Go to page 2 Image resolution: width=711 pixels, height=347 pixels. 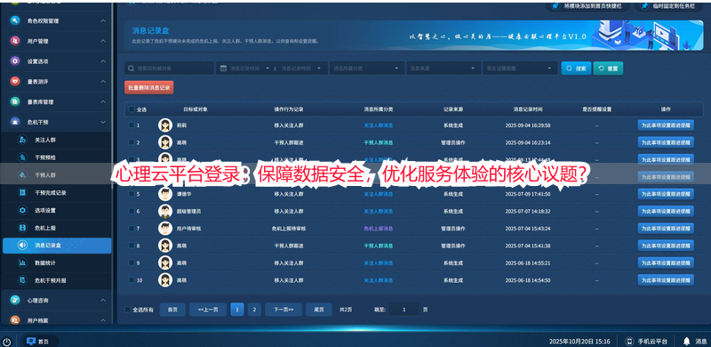pyautogui.click(x=254, y=310)
